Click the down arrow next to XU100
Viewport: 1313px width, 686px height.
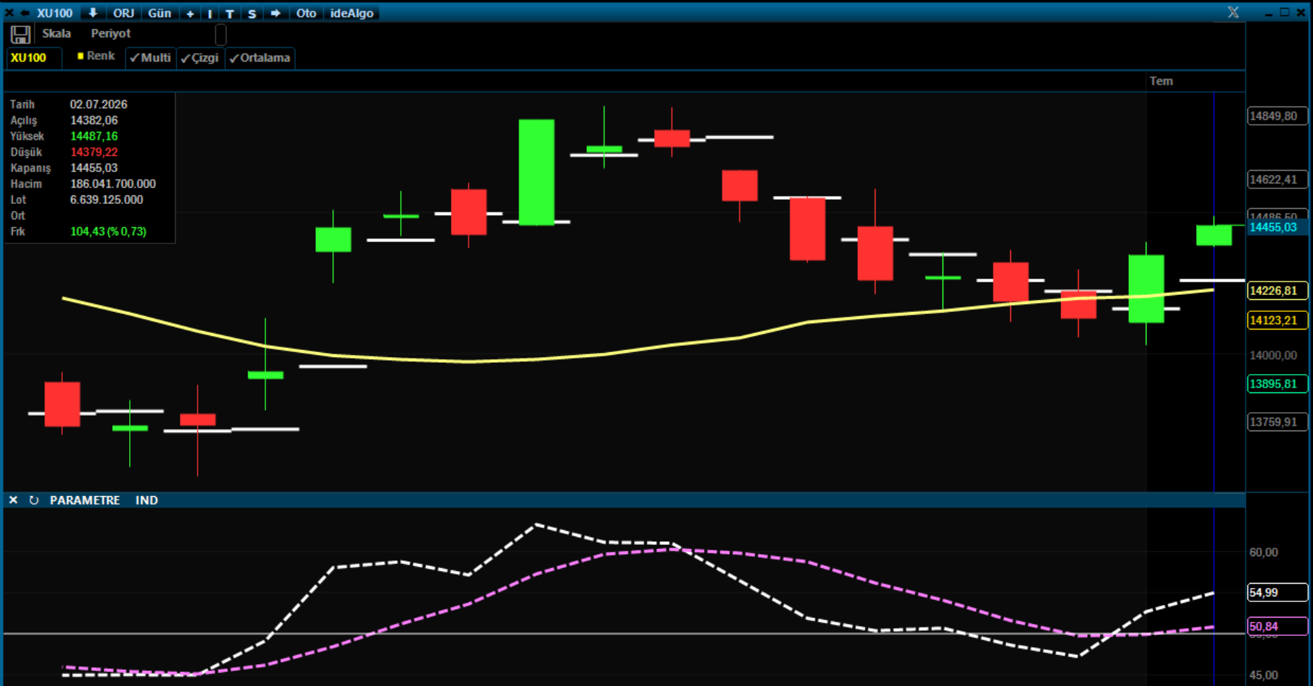92,13
